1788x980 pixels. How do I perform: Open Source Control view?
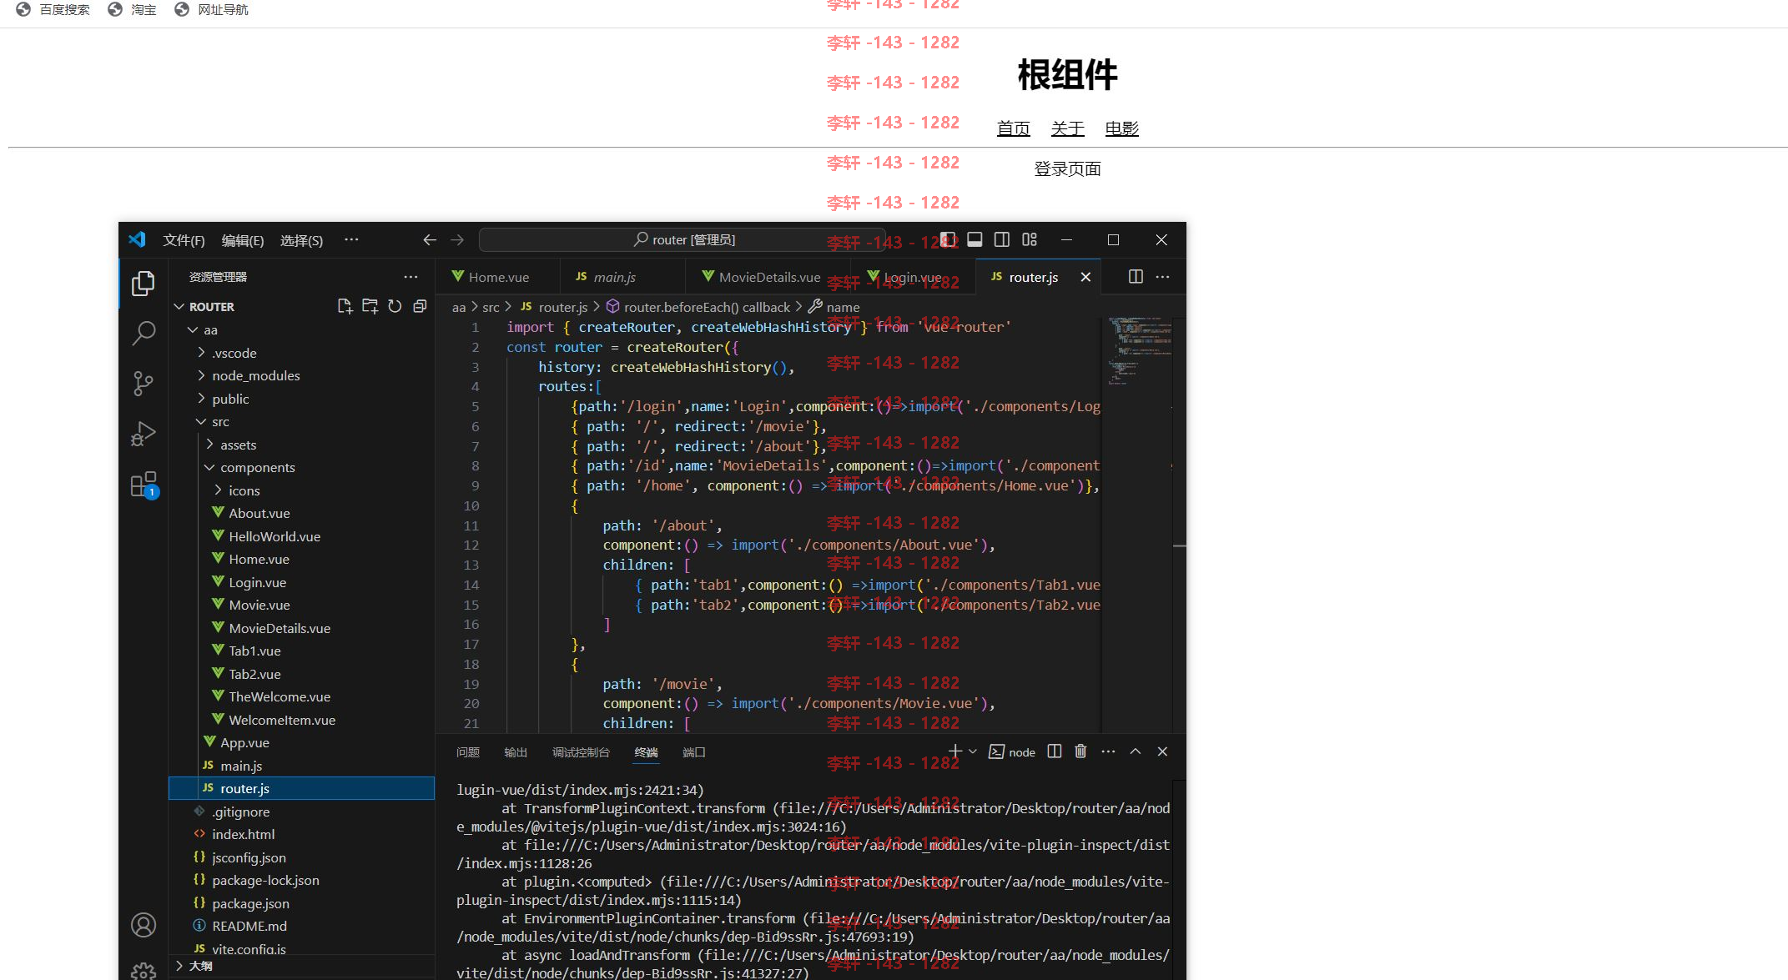pyautogui.click(x=144, y=384)
